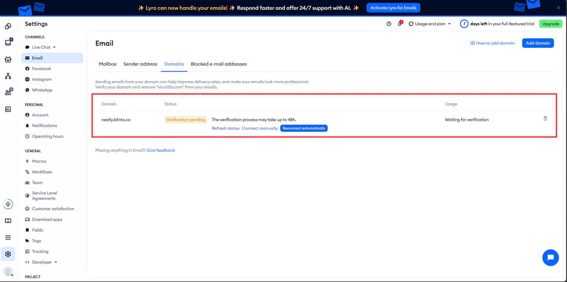Image resolution: width=567 pixels, height=282 pixels.
Task: Click the settings gear icon
Action: [x=8, y=254]
